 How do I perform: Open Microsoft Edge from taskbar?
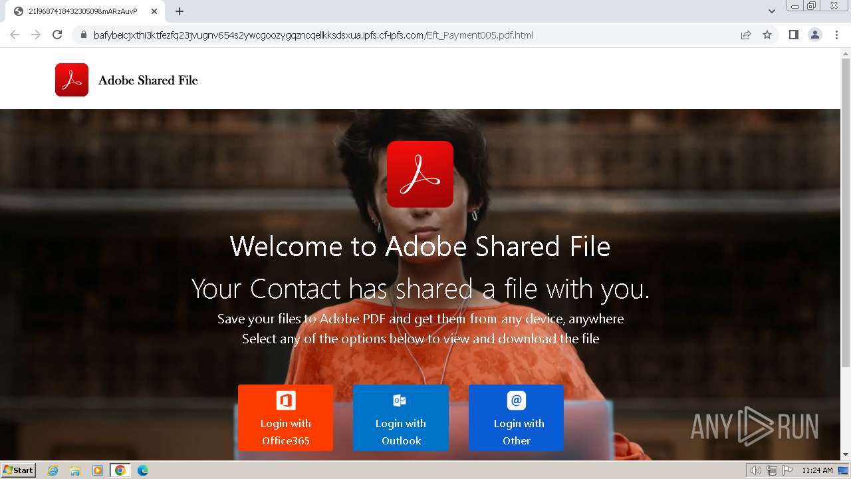(x=143, y=470)
